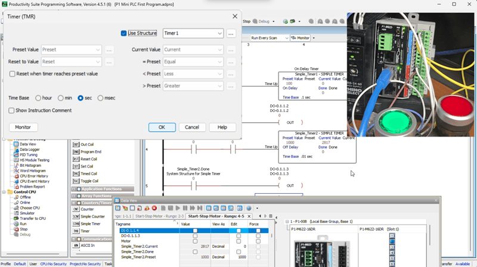
Task: Uncheck Use Structure checkbox
Action: (123, 33)
